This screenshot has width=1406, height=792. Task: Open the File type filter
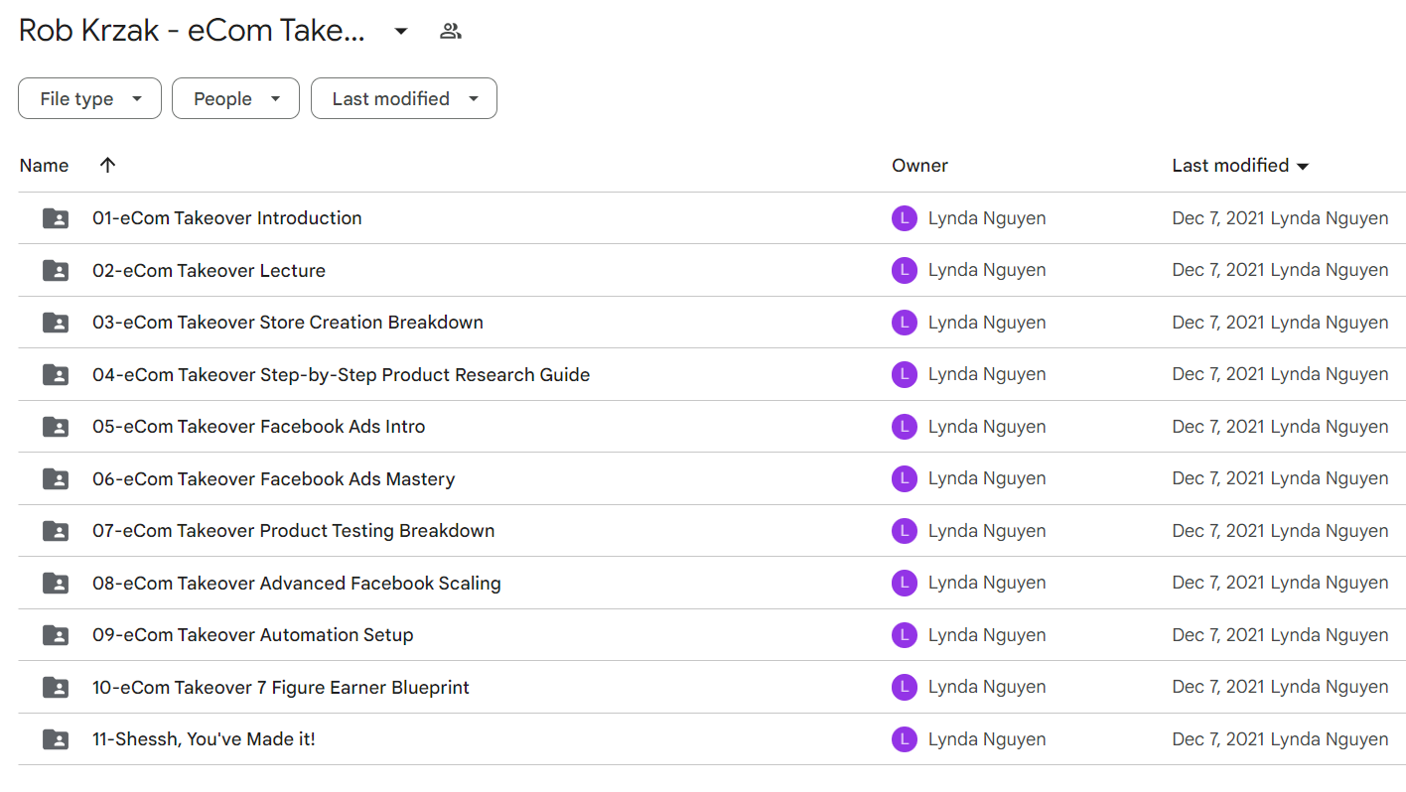coord(89,98)
